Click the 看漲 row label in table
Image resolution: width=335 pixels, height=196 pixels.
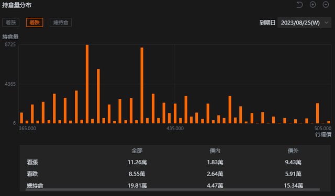click(x=32, y=163)
